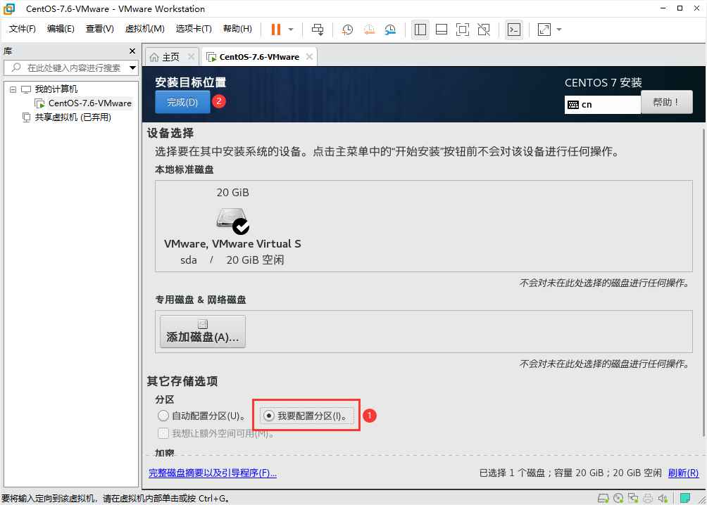
Task: Click the installer vertical scrollbar
Action: point(703,283)
